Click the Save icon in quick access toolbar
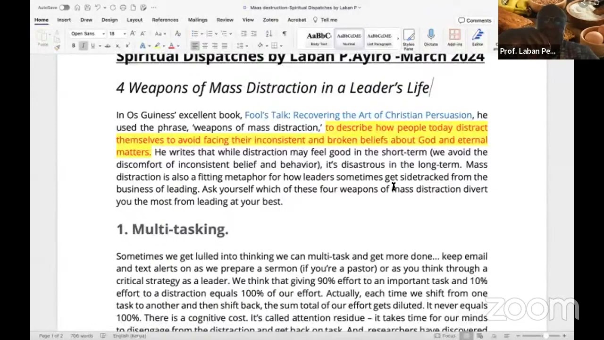 click(87, 8)
